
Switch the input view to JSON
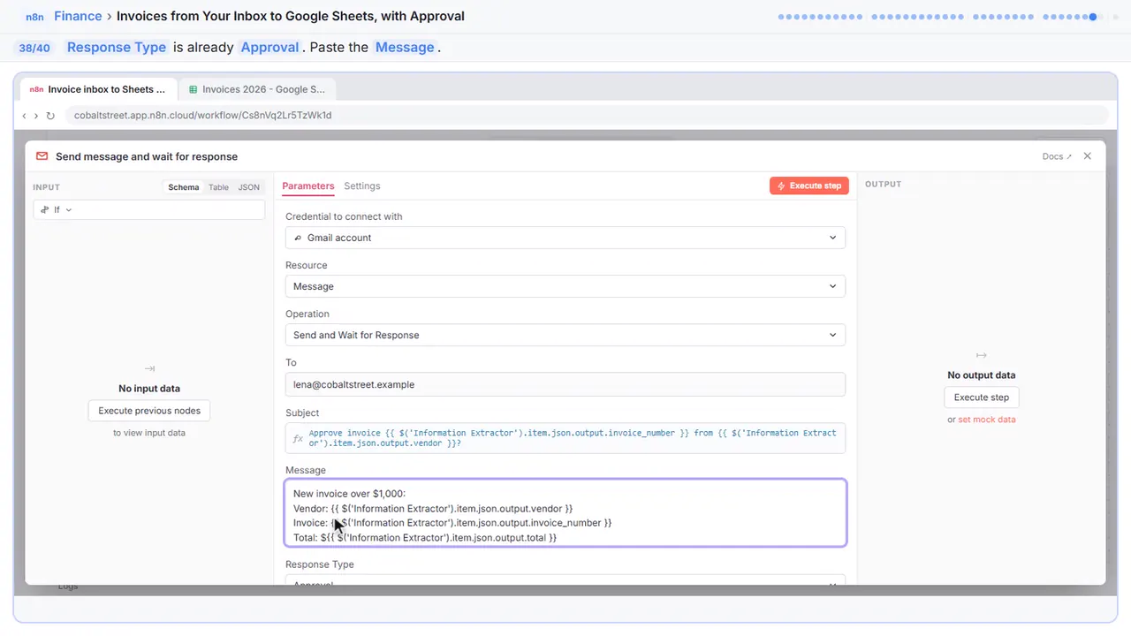(249, 187)
